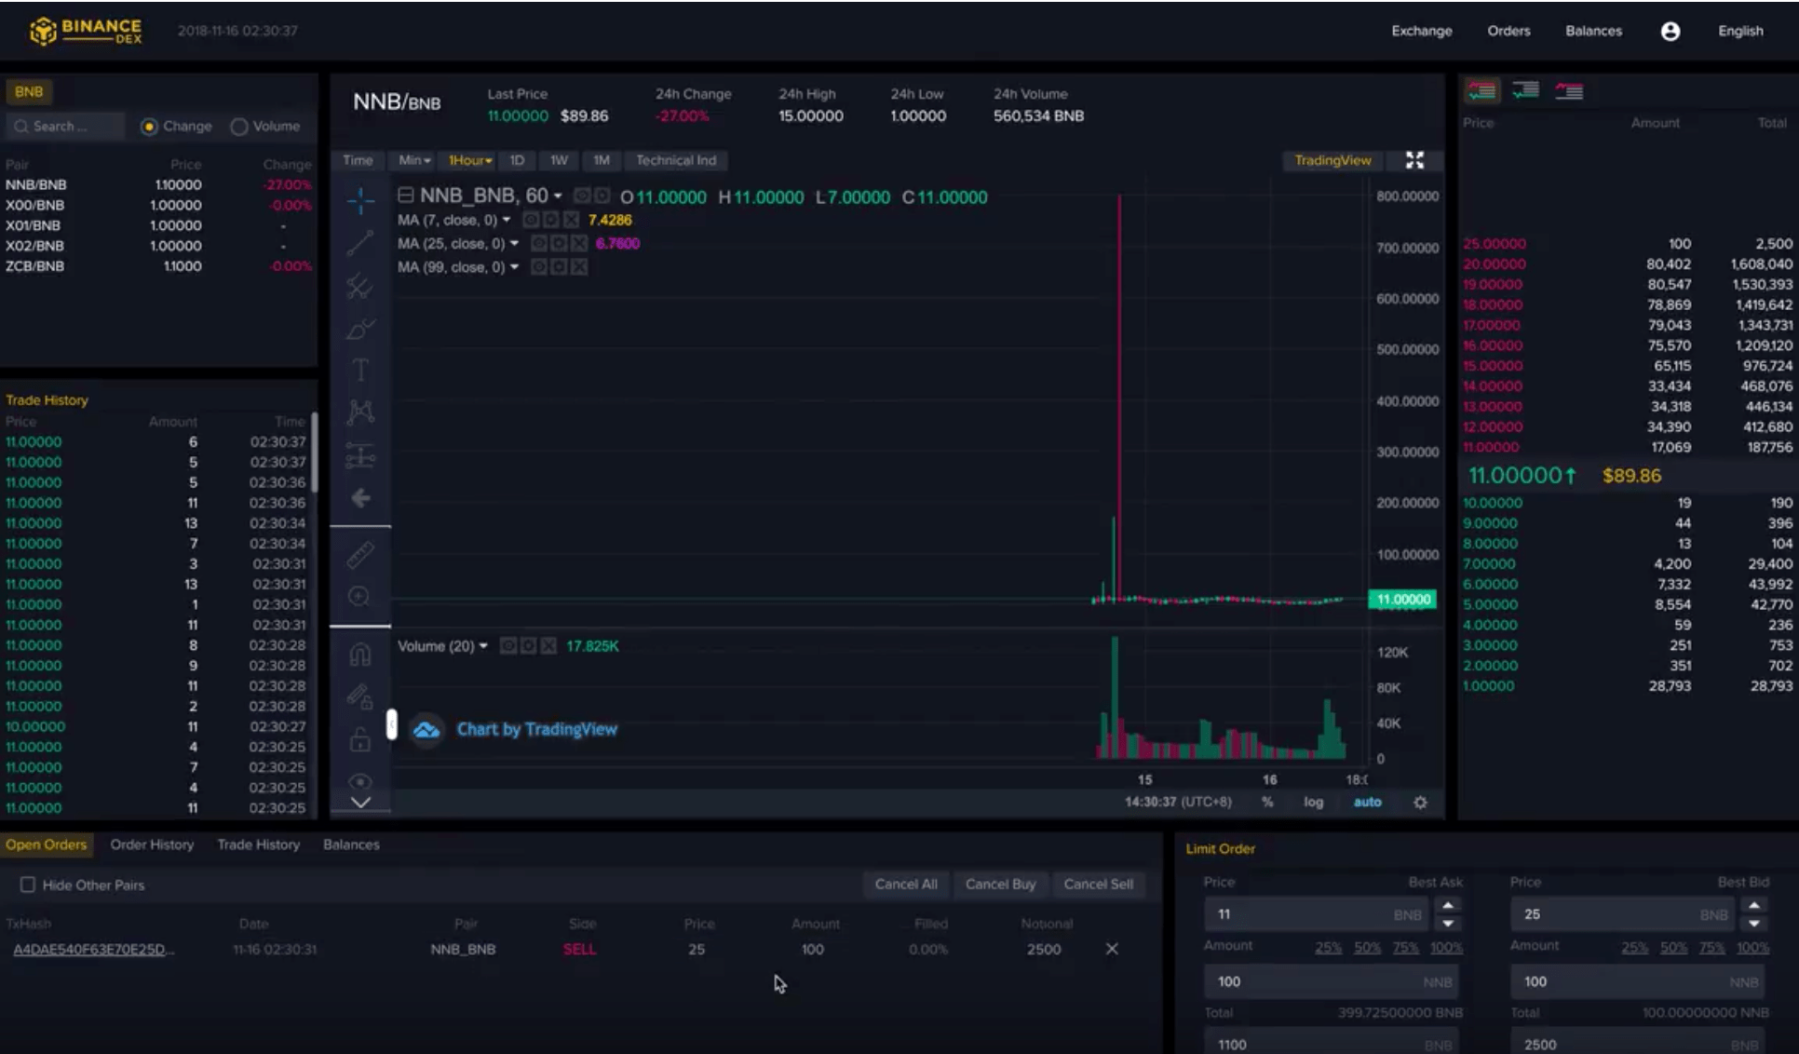Viewport: 1799px width, 1054px height.
Task: Toggle stay in drawing mode pencil-lock icon
Action: 360,697
